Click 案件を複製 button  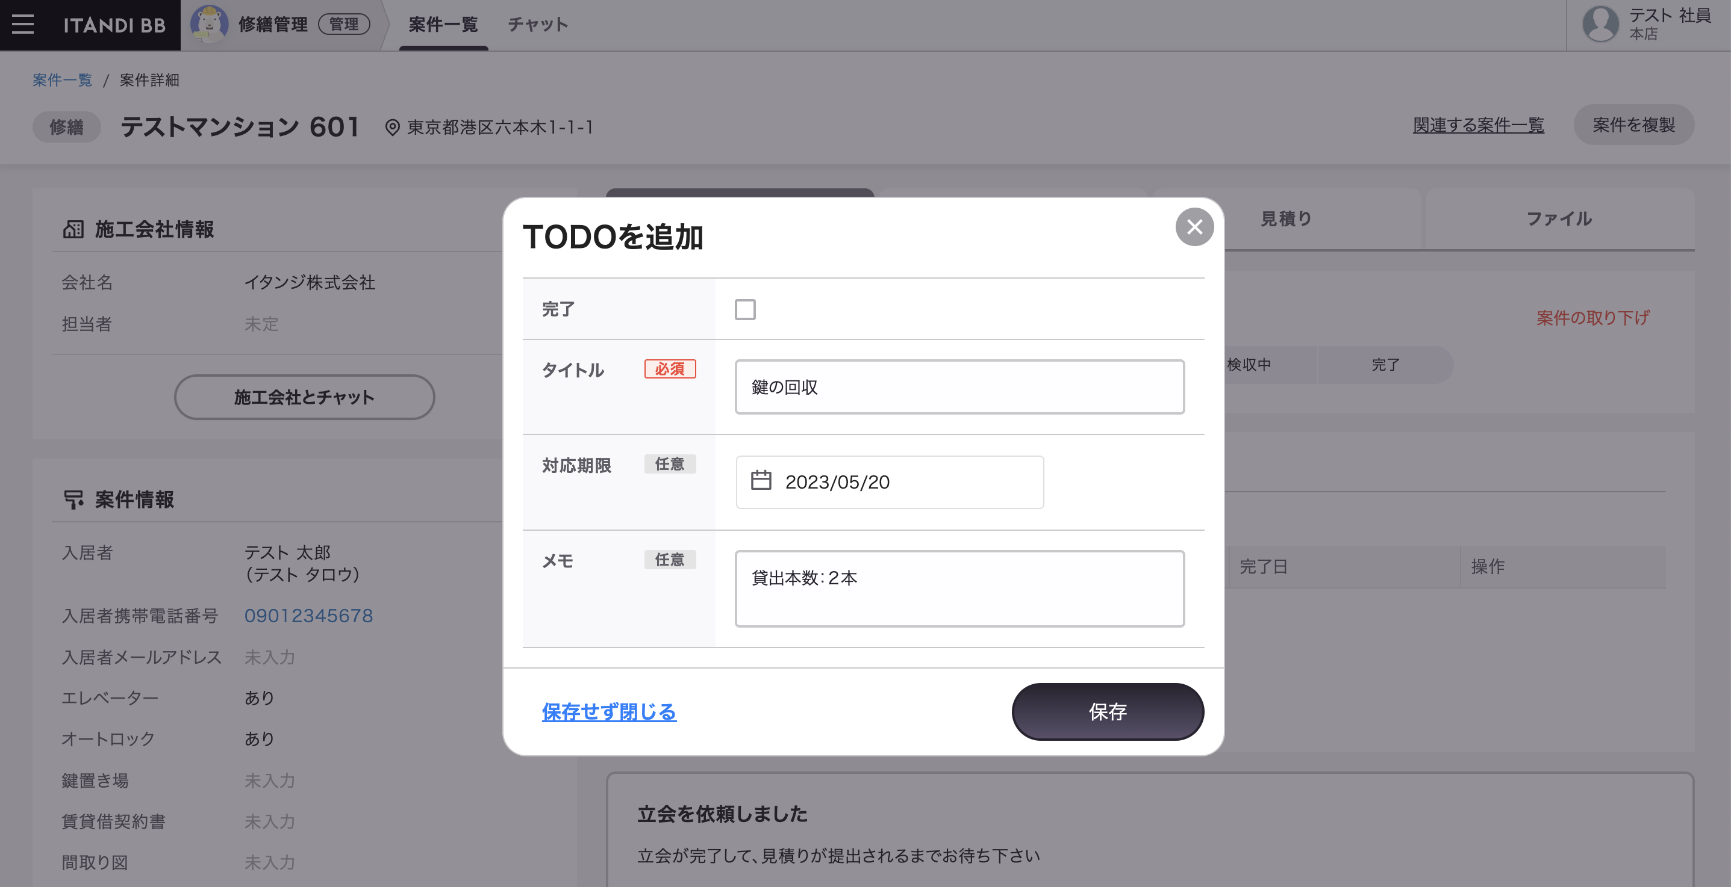click(x=1633, y=125)
